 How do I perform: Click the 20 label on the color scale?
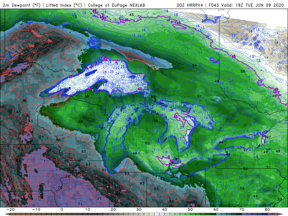pos(113,210)
